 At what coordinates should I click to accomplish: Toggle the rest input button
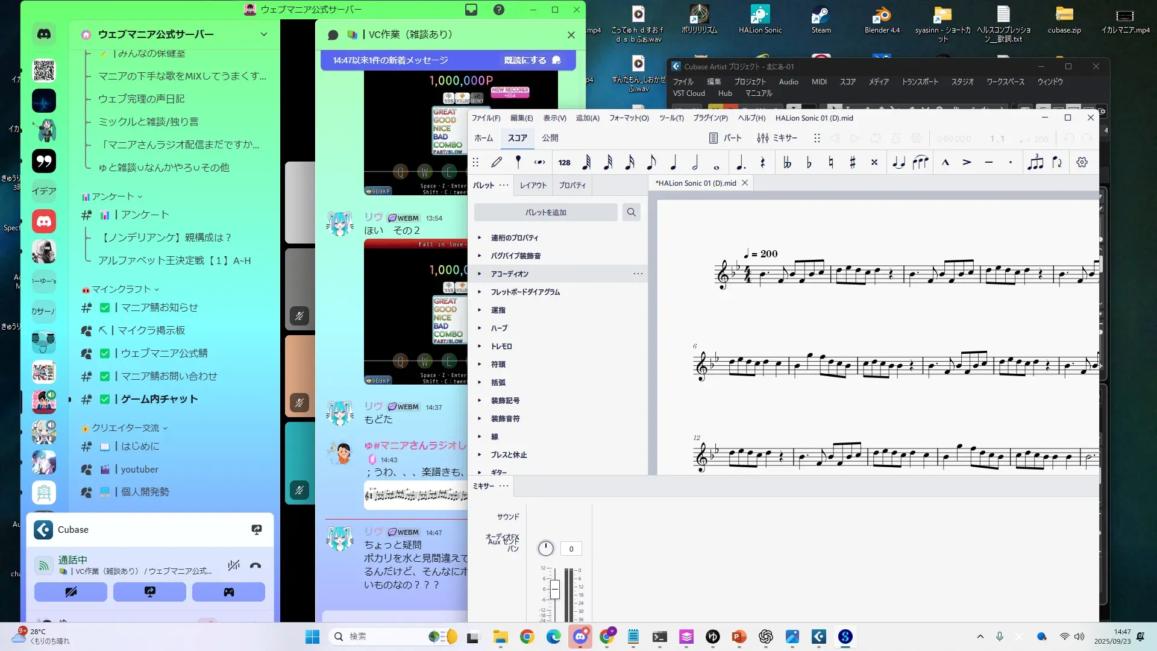point(762,162)
